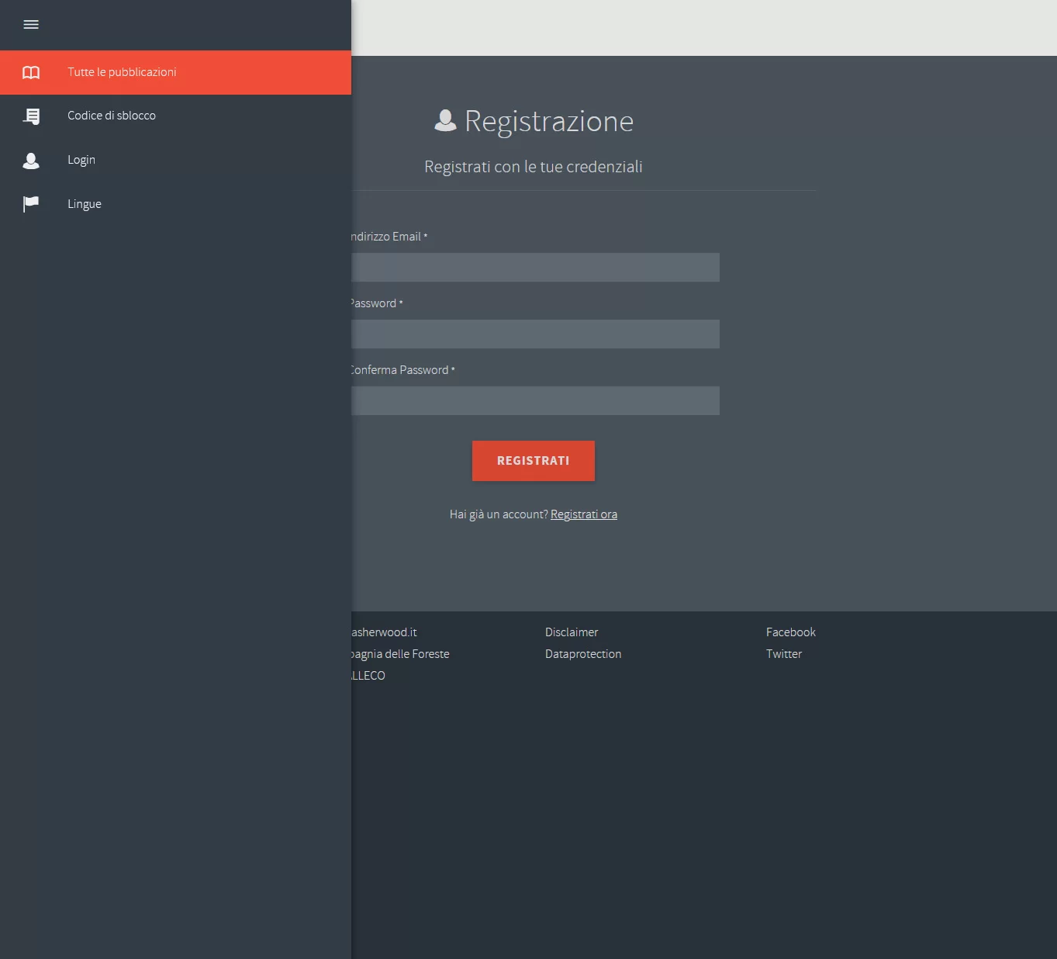This screenshot has height=959, width=1057.
Task: Click the user silhouette icon beside Login
Action: point(31,161)
